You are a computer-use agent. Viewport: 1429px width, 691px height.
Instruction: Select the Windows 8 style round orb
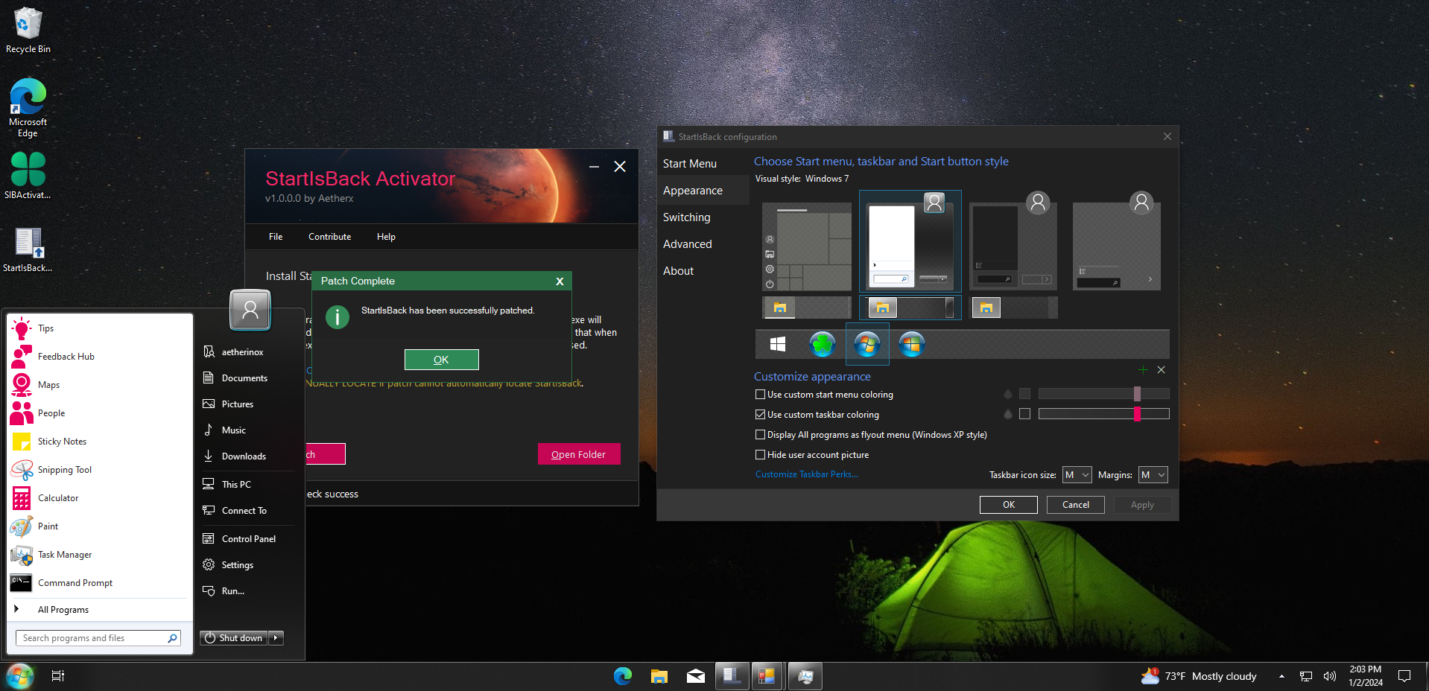[x=912, y=344]
